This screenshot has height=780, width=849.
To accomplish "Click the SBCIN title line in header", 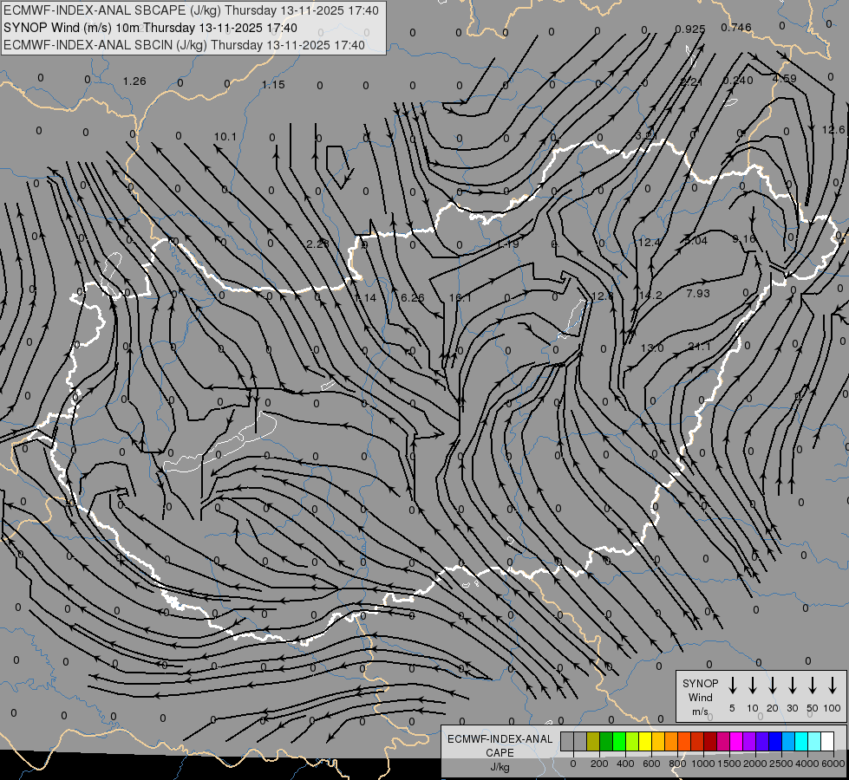I will (x=184, y=45).
